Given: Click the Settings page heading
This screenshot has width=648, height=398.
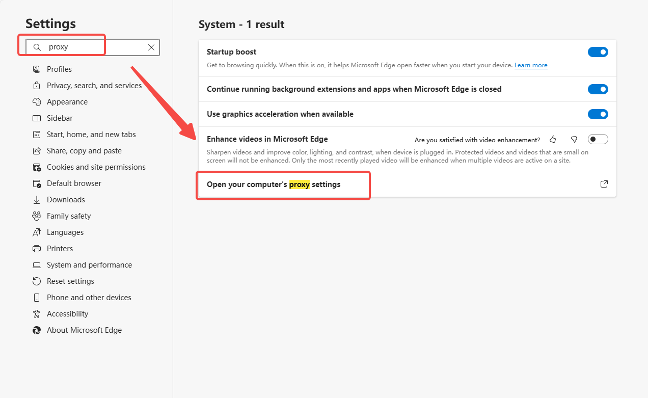Looking at the screenshot, I should 50,23.
